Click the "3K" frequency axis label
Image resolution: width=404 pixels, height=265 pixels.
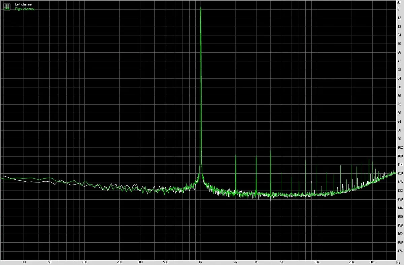(x=256, y=262)
